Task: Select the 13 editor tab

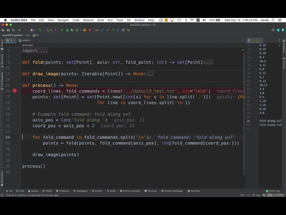Action: 11,40
